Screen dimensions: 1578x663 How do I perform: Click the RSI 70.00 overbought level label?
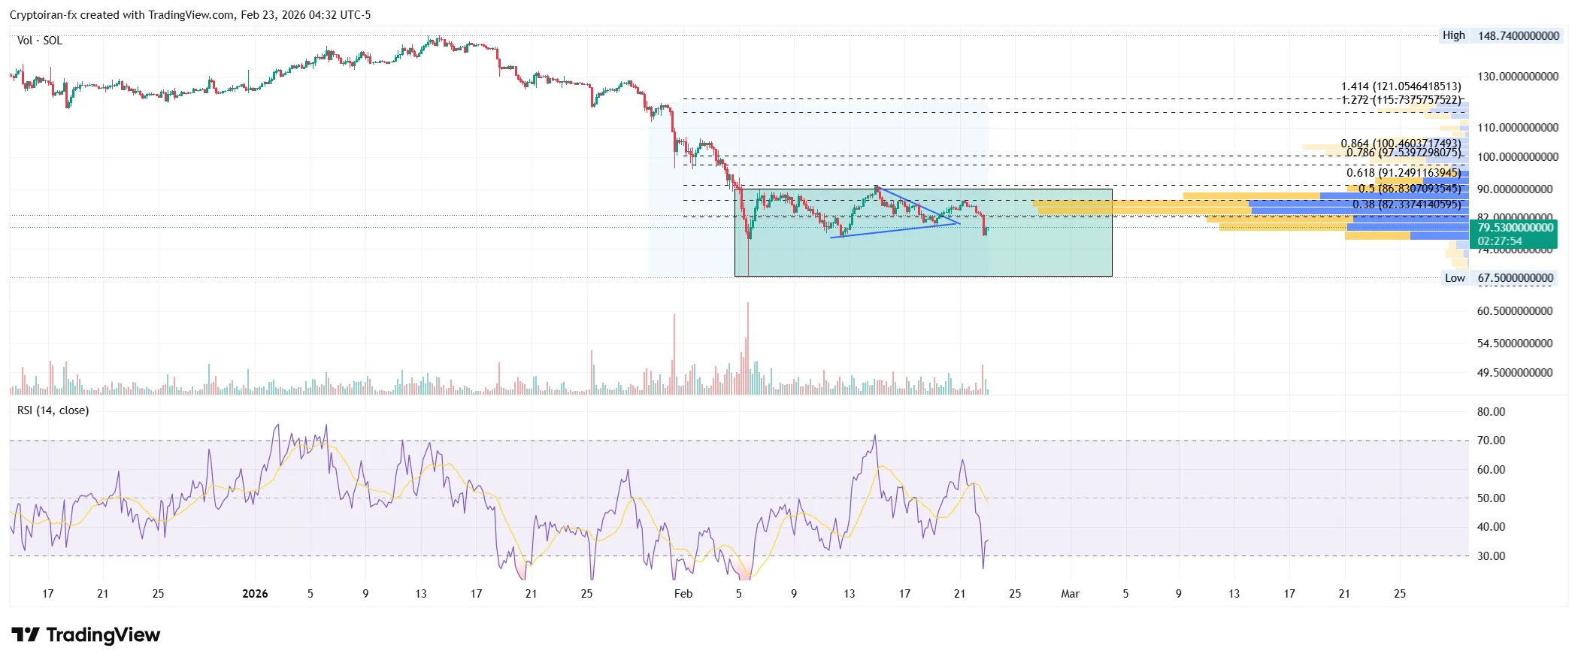[1491, 440]
